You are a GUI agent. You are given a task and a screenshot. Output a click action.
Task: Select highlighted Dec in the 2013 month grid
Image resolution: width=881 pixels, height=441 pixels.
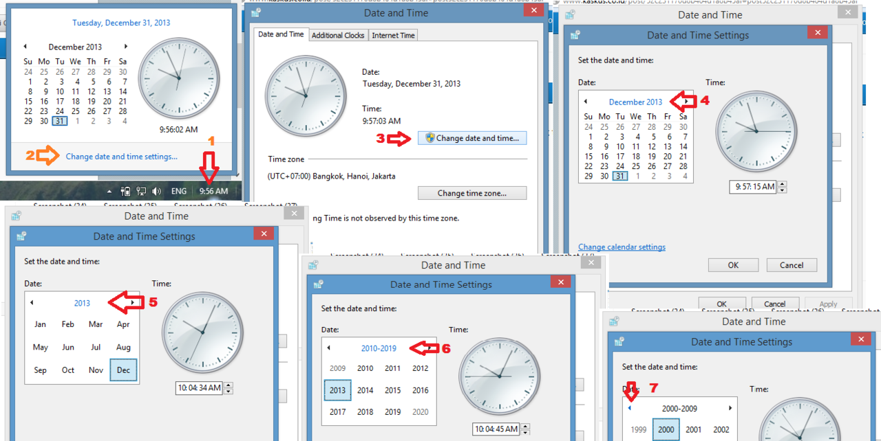click(123, 370)
